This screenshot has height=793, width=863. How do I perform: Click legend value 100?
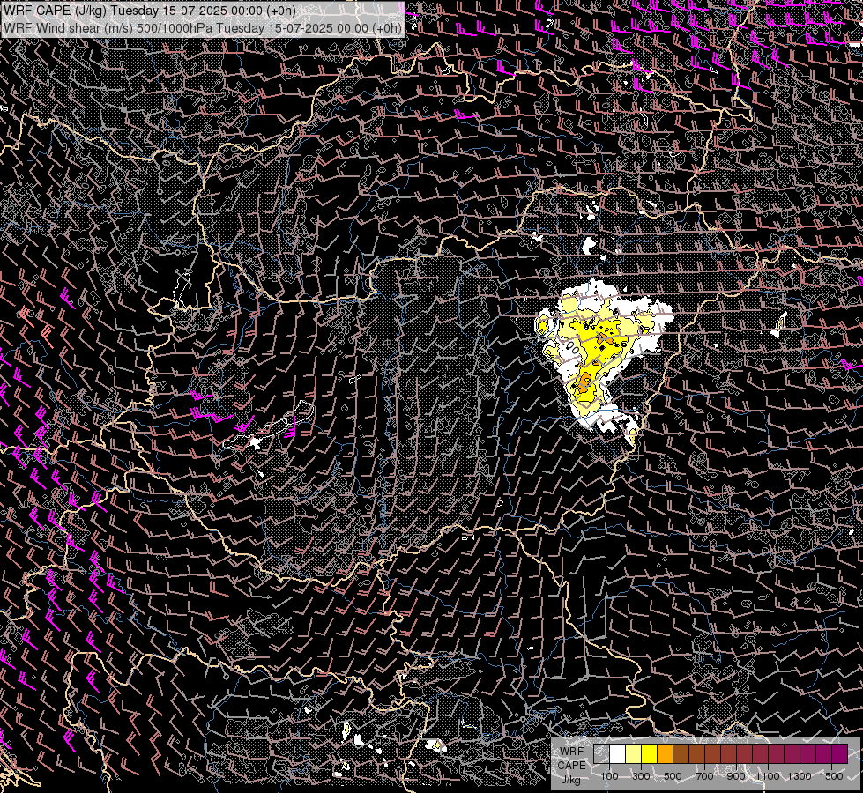(x=609, y=776)
